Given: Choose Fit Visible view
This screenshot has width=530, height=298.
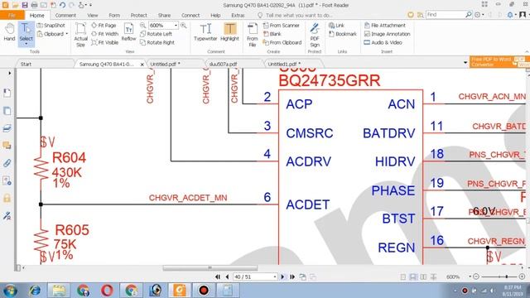Looking at the screenshot, I should click(x=105, y=42).
